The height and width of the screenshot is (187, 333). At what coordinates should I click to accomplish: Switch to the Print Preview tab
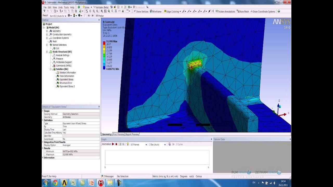point(118,134)
